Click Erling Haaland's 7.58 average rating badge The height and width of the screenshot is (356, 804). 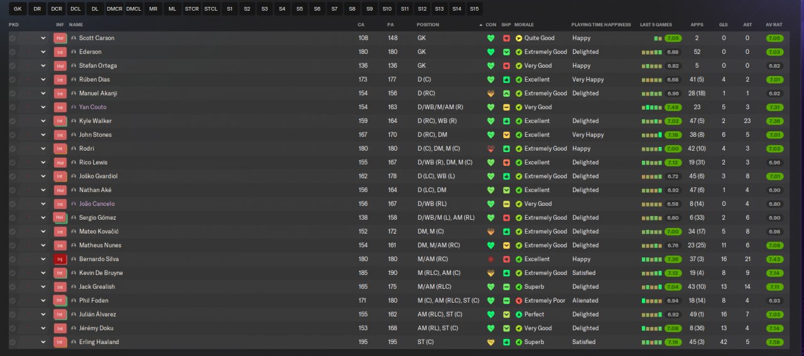(x=774, y=342)
